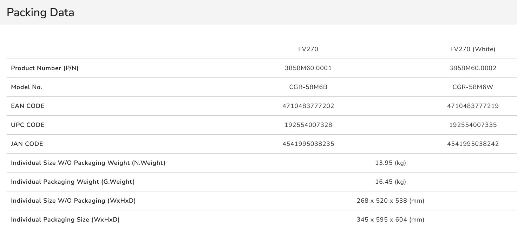This screenshot has width=517, height=230.
Task: Click JAN code 4541995038242
Action: pos(473,144)
